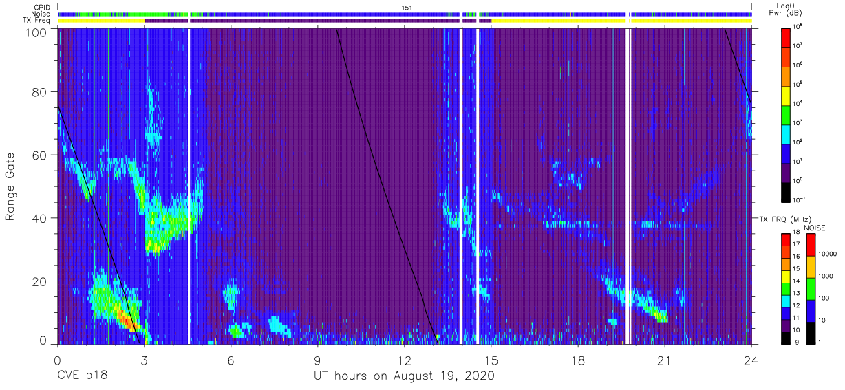Click the x-axis hour label "9"

coord(318,359)
